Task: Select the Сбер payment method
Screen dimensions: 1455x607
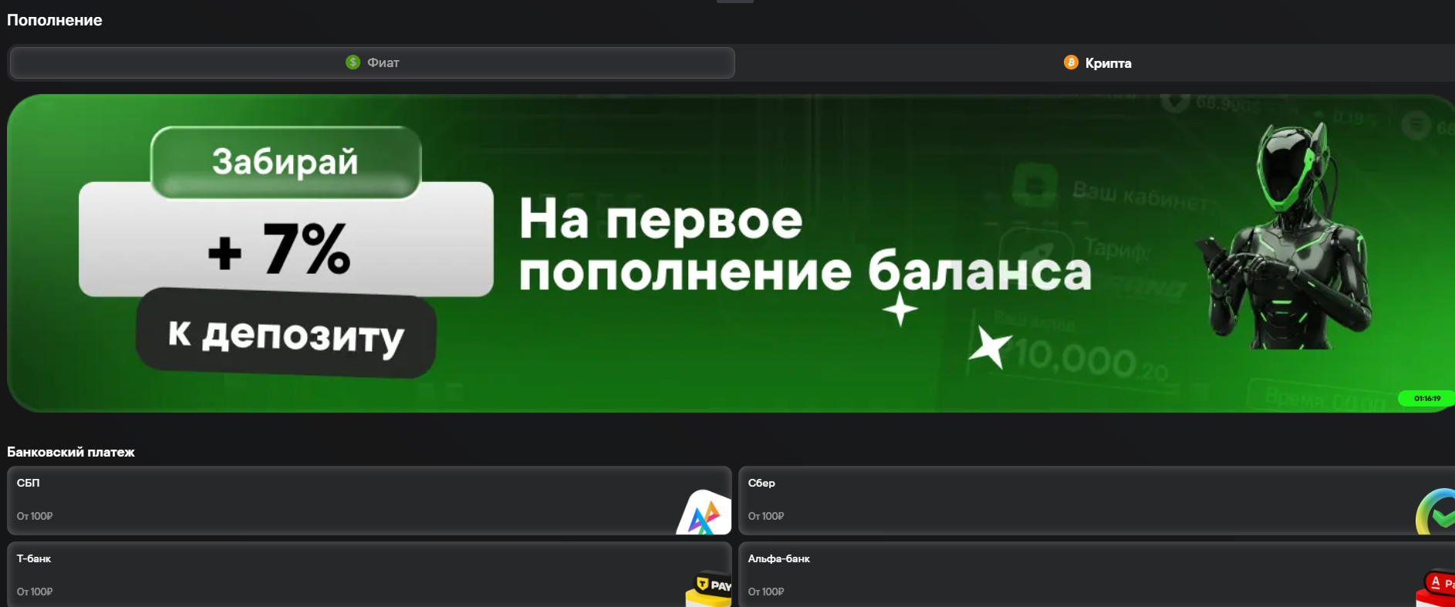Action: 1097,501
